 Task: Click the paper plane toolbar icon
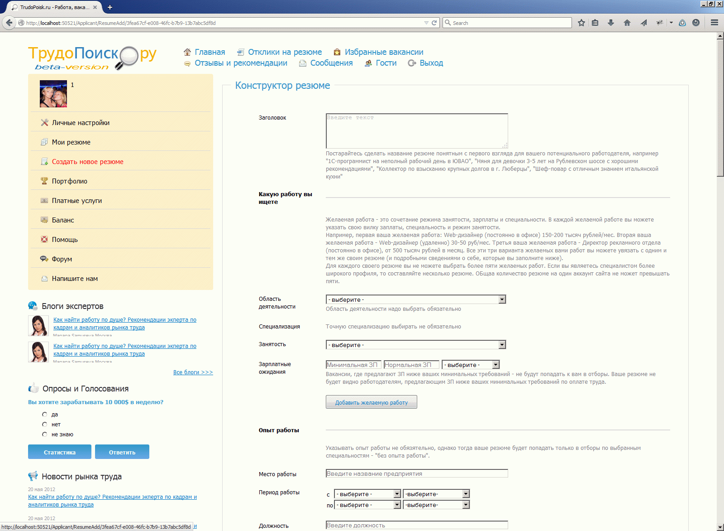click(643, 23)
